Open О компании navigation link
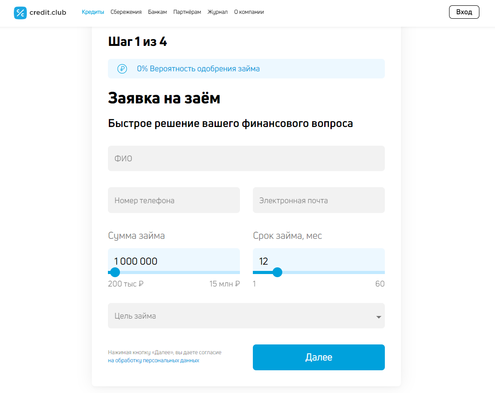The height and width of the screenshot is (393, 495). tap(249, 12)
